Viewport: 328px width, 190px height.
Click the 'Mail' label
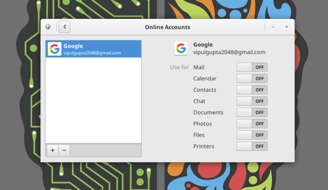tap(199, 67)
